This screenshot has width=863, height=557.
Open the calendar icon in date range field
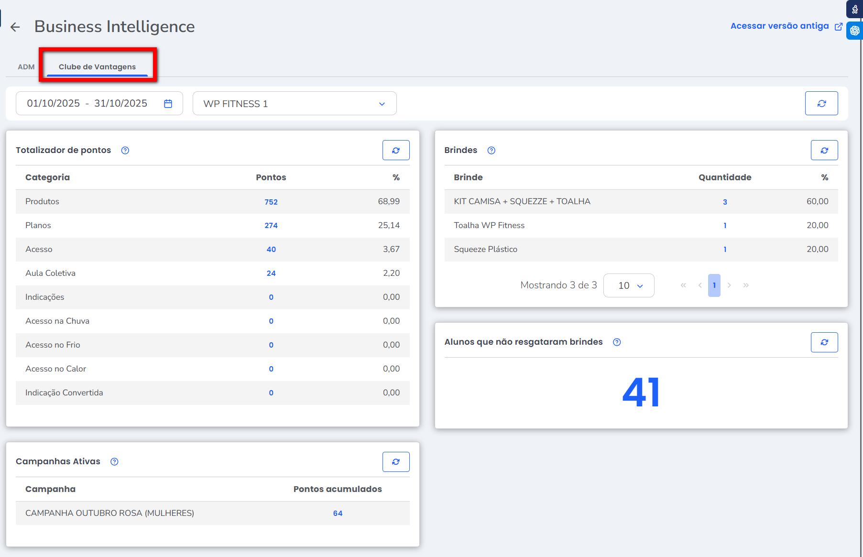(168, 104)
